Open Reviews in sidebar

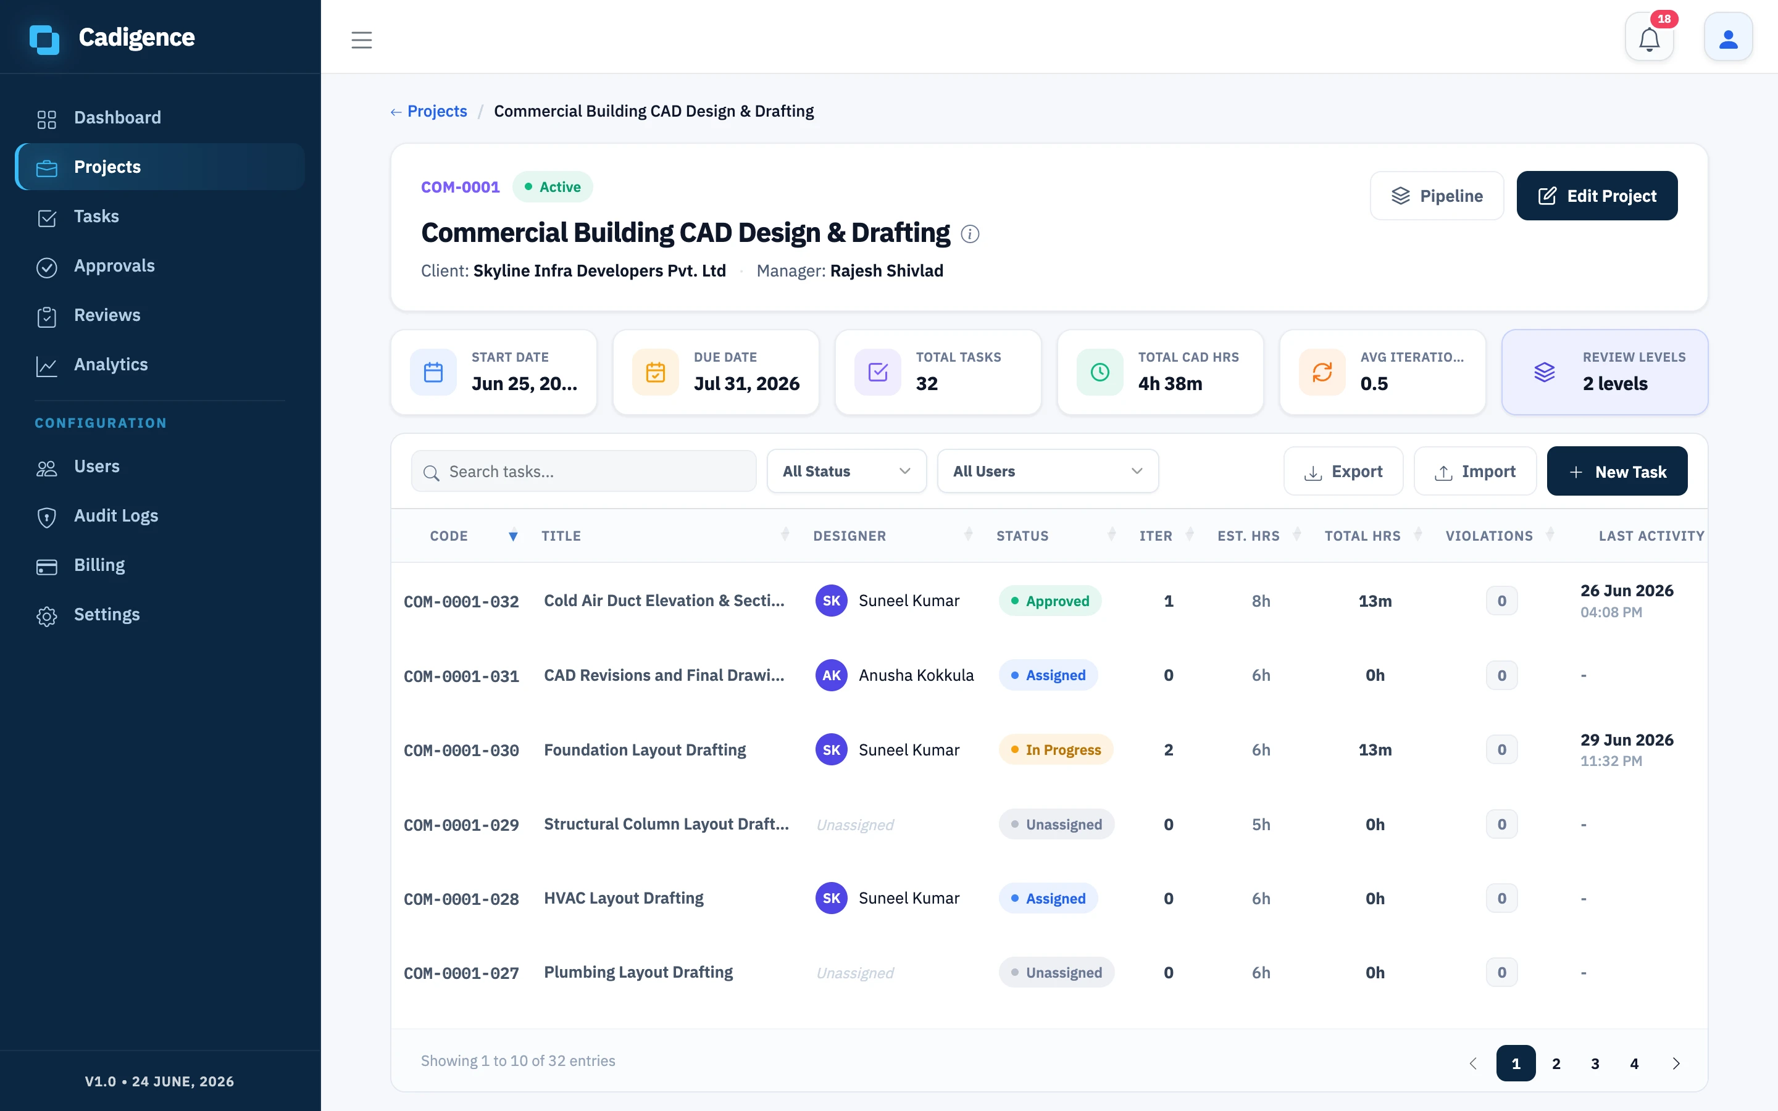159,315
